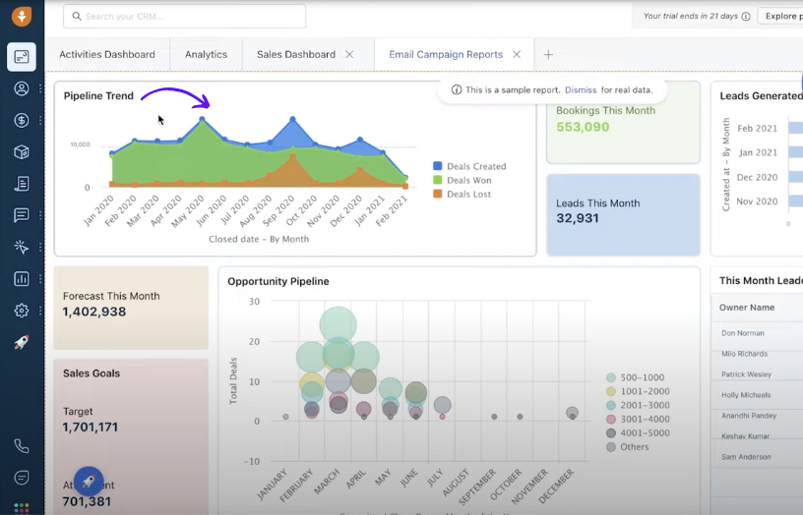
Task: Open the Contacts person icon in sidebar
Action: pyautogui.click(x=22, y=88)
